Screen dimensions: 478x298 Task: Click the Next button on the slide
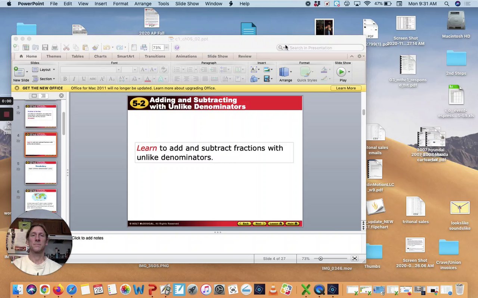click(259, 223)
